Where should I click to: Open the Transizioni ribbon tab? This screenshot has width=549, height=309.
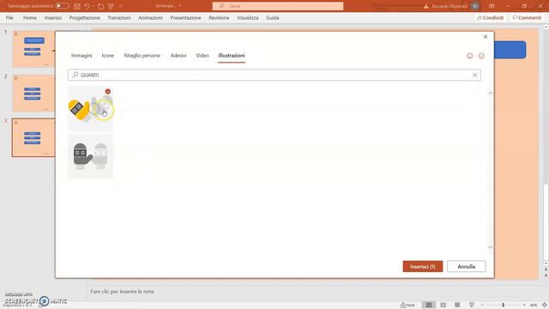click(x=119, y=17)
